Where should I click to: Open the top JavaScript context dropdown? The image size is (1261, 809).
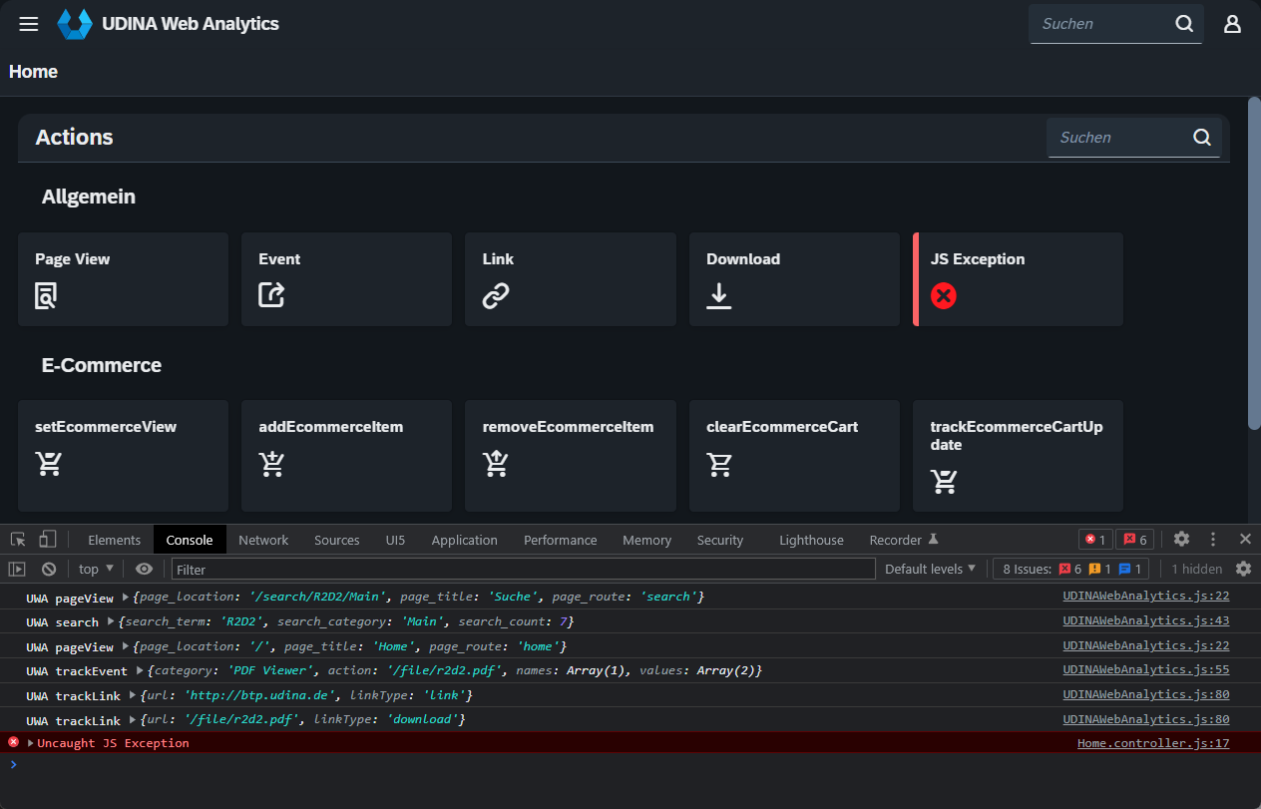(x=97, y=569)
